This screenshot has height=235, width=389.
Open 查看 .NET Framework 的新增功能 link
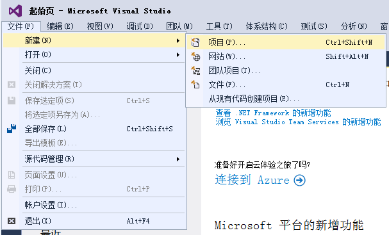tap(273, 113)
